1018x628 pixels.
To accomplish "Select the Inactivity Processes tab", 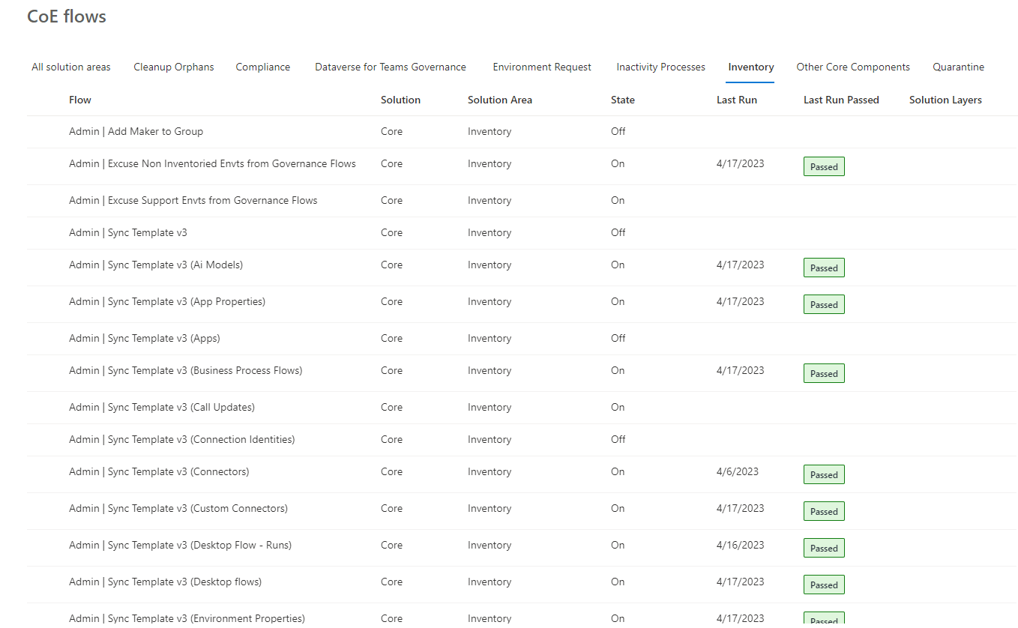I will pyautogui.click(x=660, y=67).
